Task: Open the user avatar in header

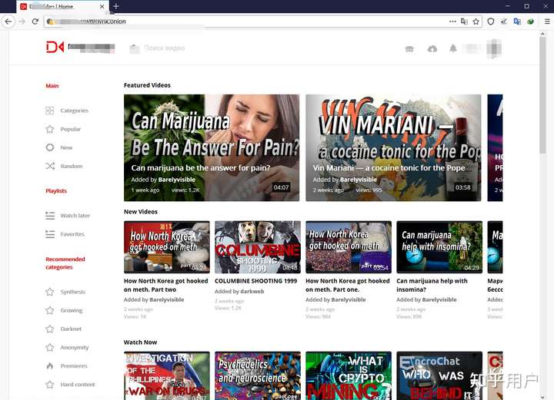Action: tap(493, 48)
